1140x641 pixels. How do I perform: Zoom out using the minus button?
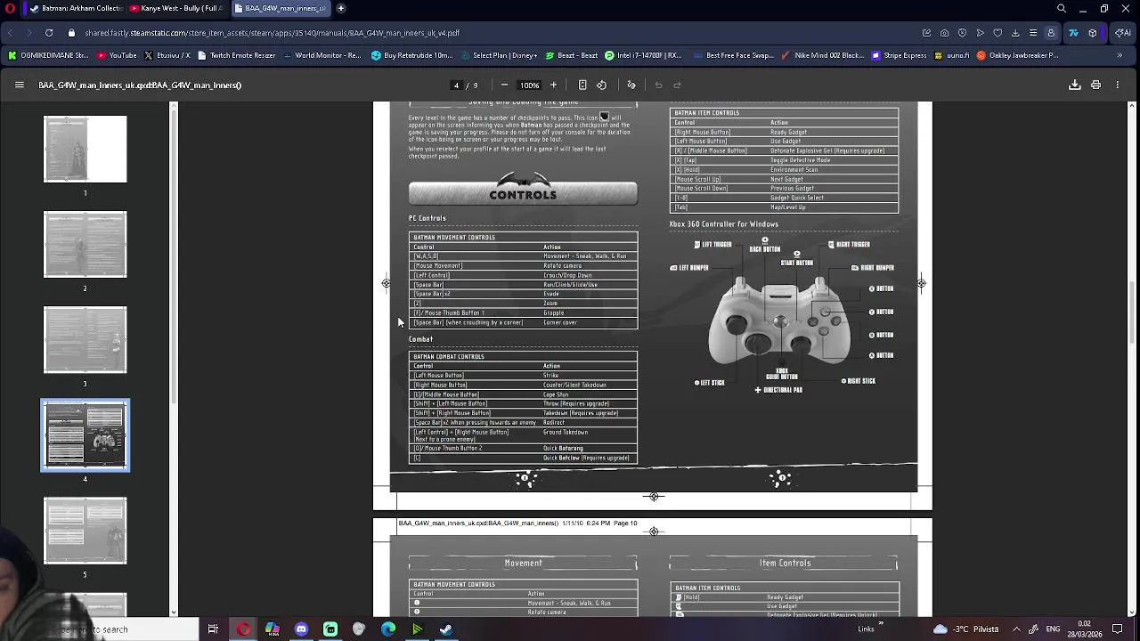(504, 85)
